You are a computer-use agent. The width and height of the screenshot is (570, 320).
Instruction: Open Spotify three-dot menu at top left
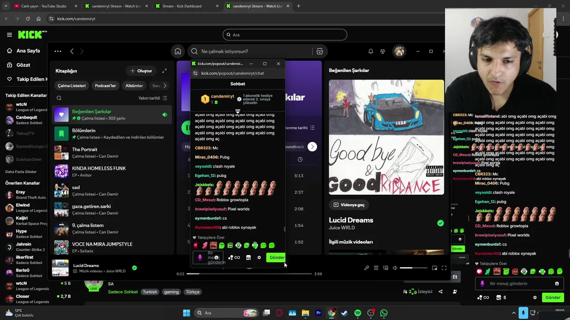[x=58, y=51]
